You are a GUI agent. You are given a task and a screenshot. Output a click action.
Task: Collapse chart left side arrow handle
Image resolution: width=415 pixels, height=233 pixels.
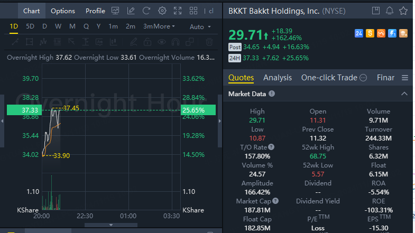pyautogui.click(x=2, y=121)
